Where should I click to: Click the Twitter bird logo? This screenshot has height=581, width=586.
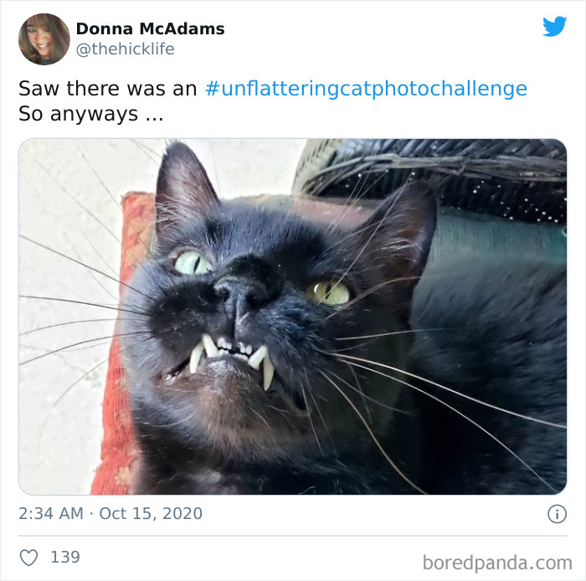click(x=554, y=27)
